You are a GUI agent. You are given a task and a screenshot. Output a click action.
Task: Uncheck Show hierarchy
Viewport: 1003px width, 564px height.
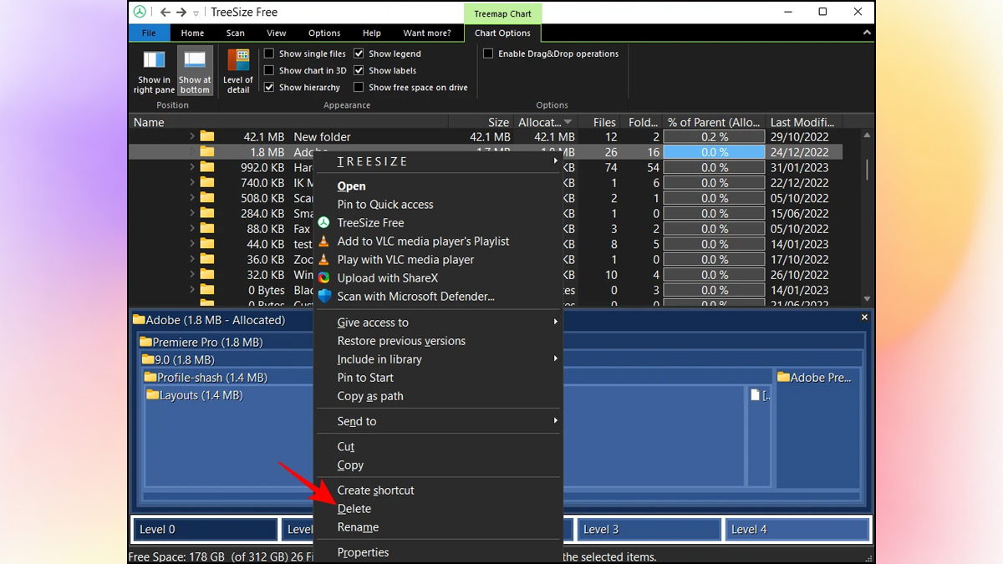click(269, 87)
